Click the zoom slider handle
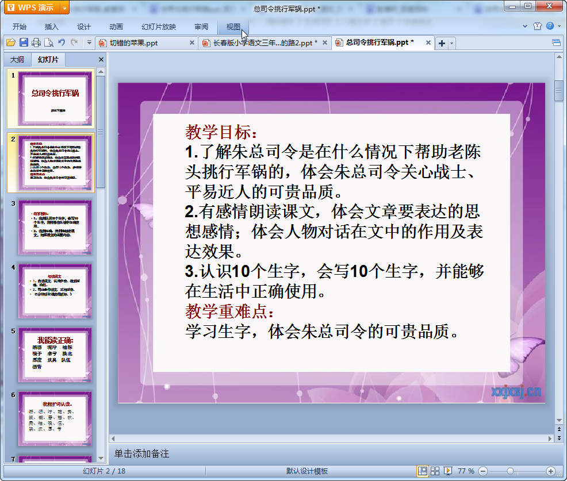Viewport: 567px width, 481px height. coord(510,471)
